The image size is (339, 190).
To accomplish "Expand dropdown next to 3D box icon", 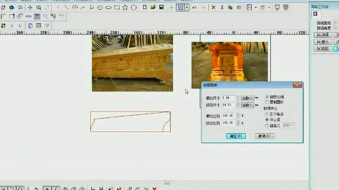I will [x=269, y=8].
